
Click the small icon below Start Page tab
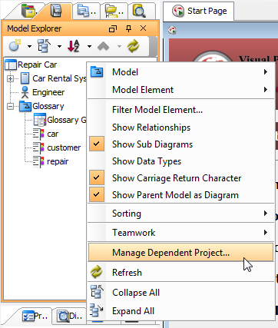(172, 30)
